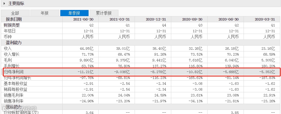Switch to the 全部 tab
The width and height of the screenshot is (281, 114).
15,13
